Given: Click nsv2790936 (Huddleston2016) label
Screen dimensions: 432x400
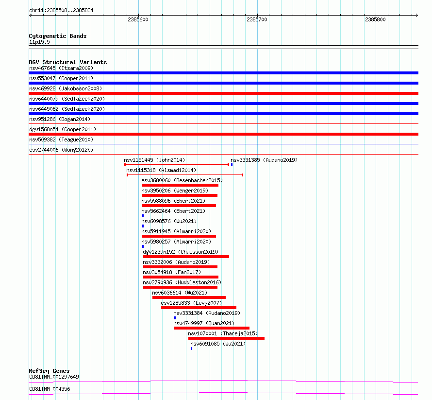Looking at the screenshot, I should click(182, 282).
